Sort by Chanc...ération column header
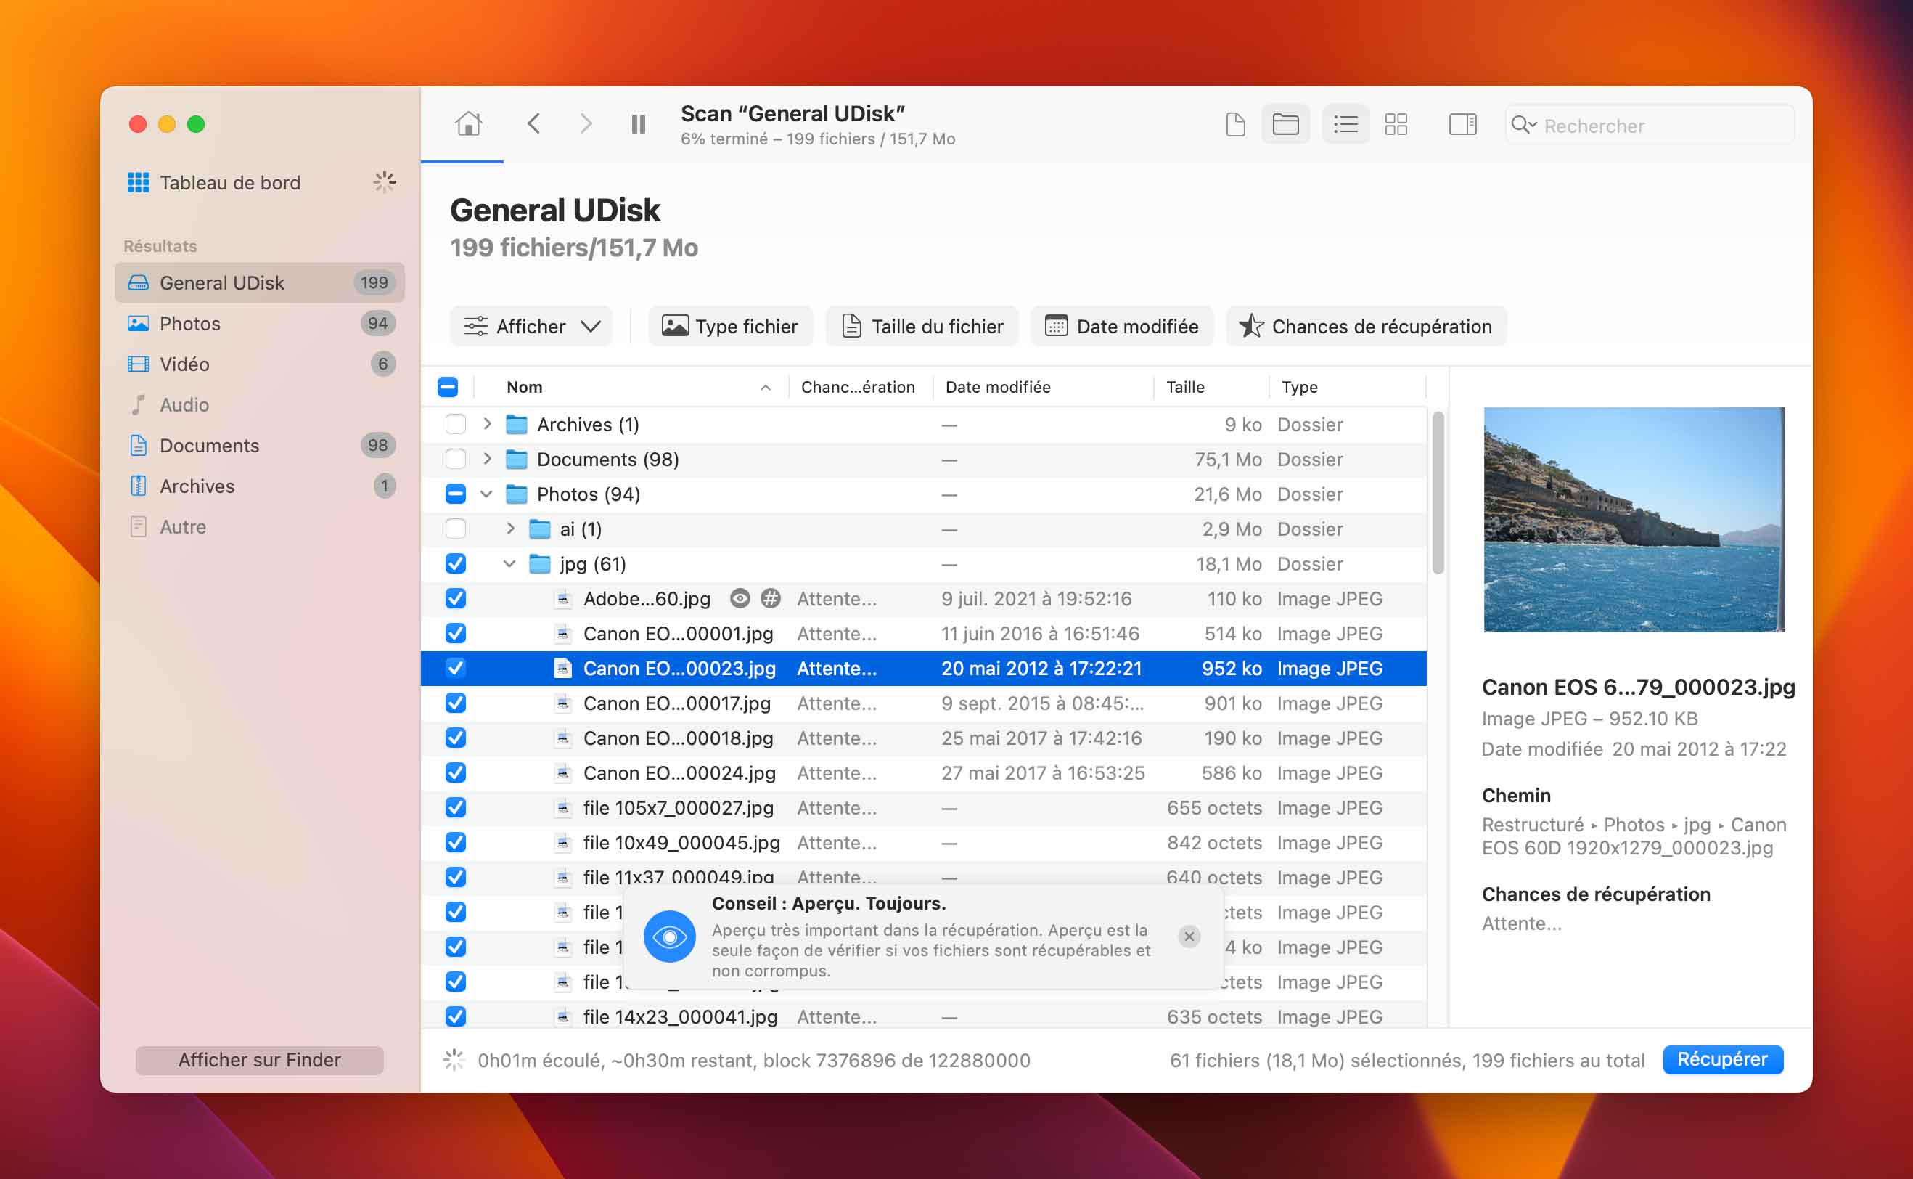 tap(860, 387)
